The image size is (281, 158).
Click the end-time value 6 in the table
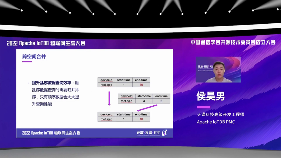161,101
